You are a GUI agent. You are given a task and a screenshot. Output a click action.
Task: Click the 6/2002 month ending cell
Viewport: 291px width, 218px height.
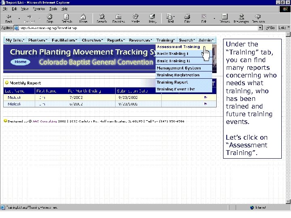[x=76, y=104]
